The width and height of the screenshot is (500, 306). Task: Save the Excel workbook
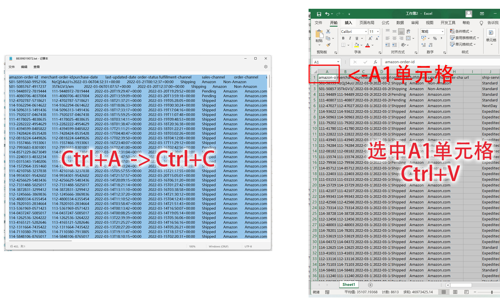pyautogui.click(x=319, y=14)
